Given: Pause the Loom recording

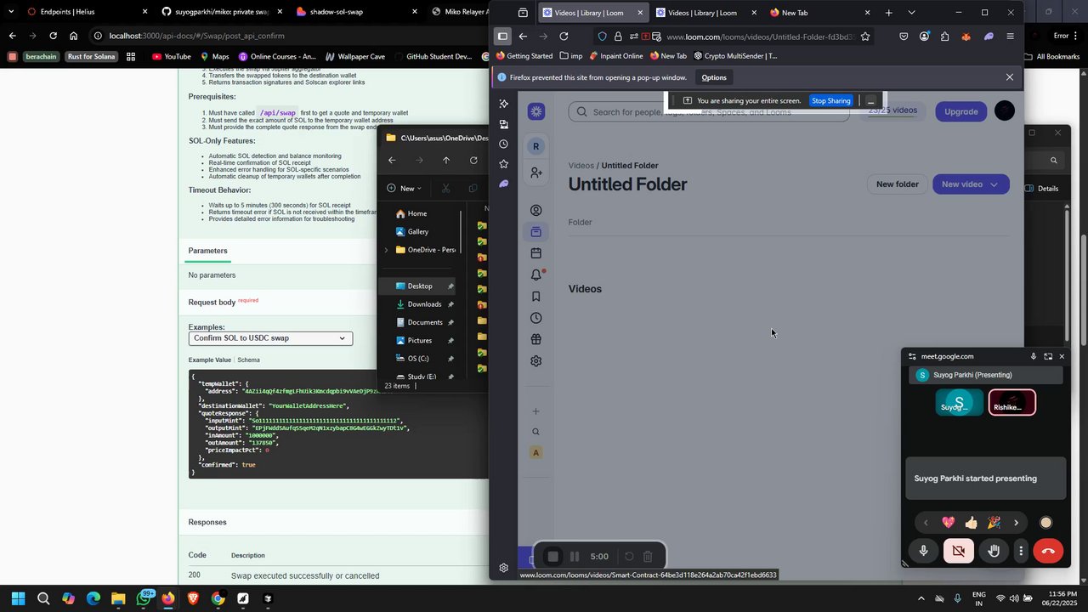Looking at the screenshot, I should pos(575,557).
